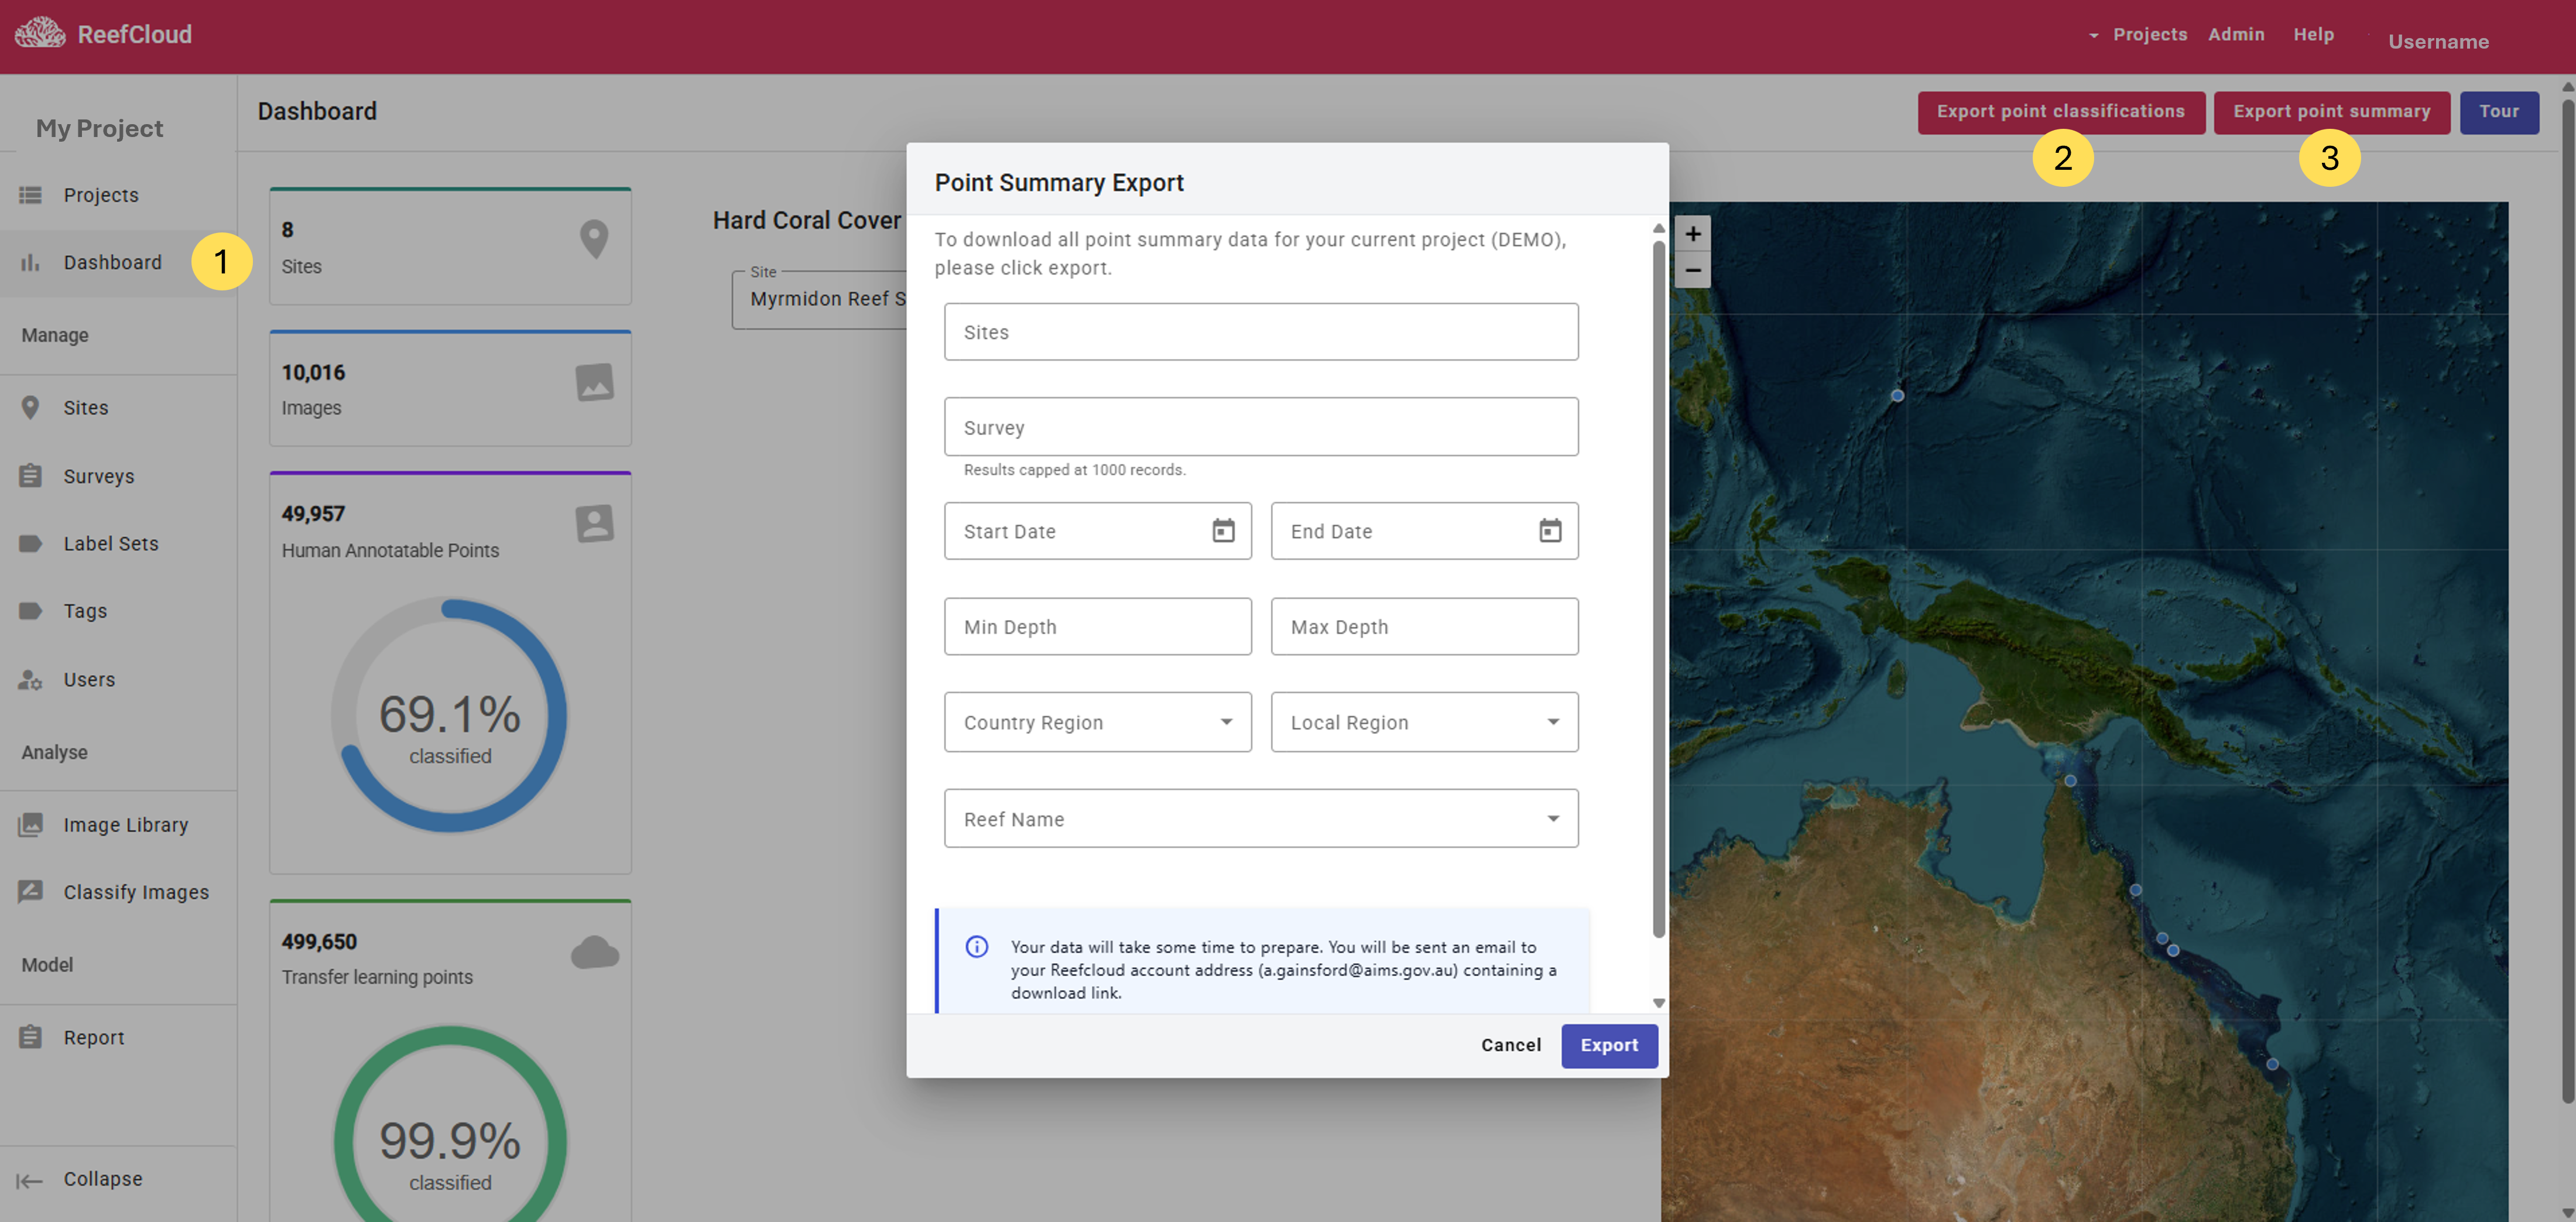Screen dimensions: 2576x1222
Task: Click the dialog's vertical scrollbar
Action: 1658,590
